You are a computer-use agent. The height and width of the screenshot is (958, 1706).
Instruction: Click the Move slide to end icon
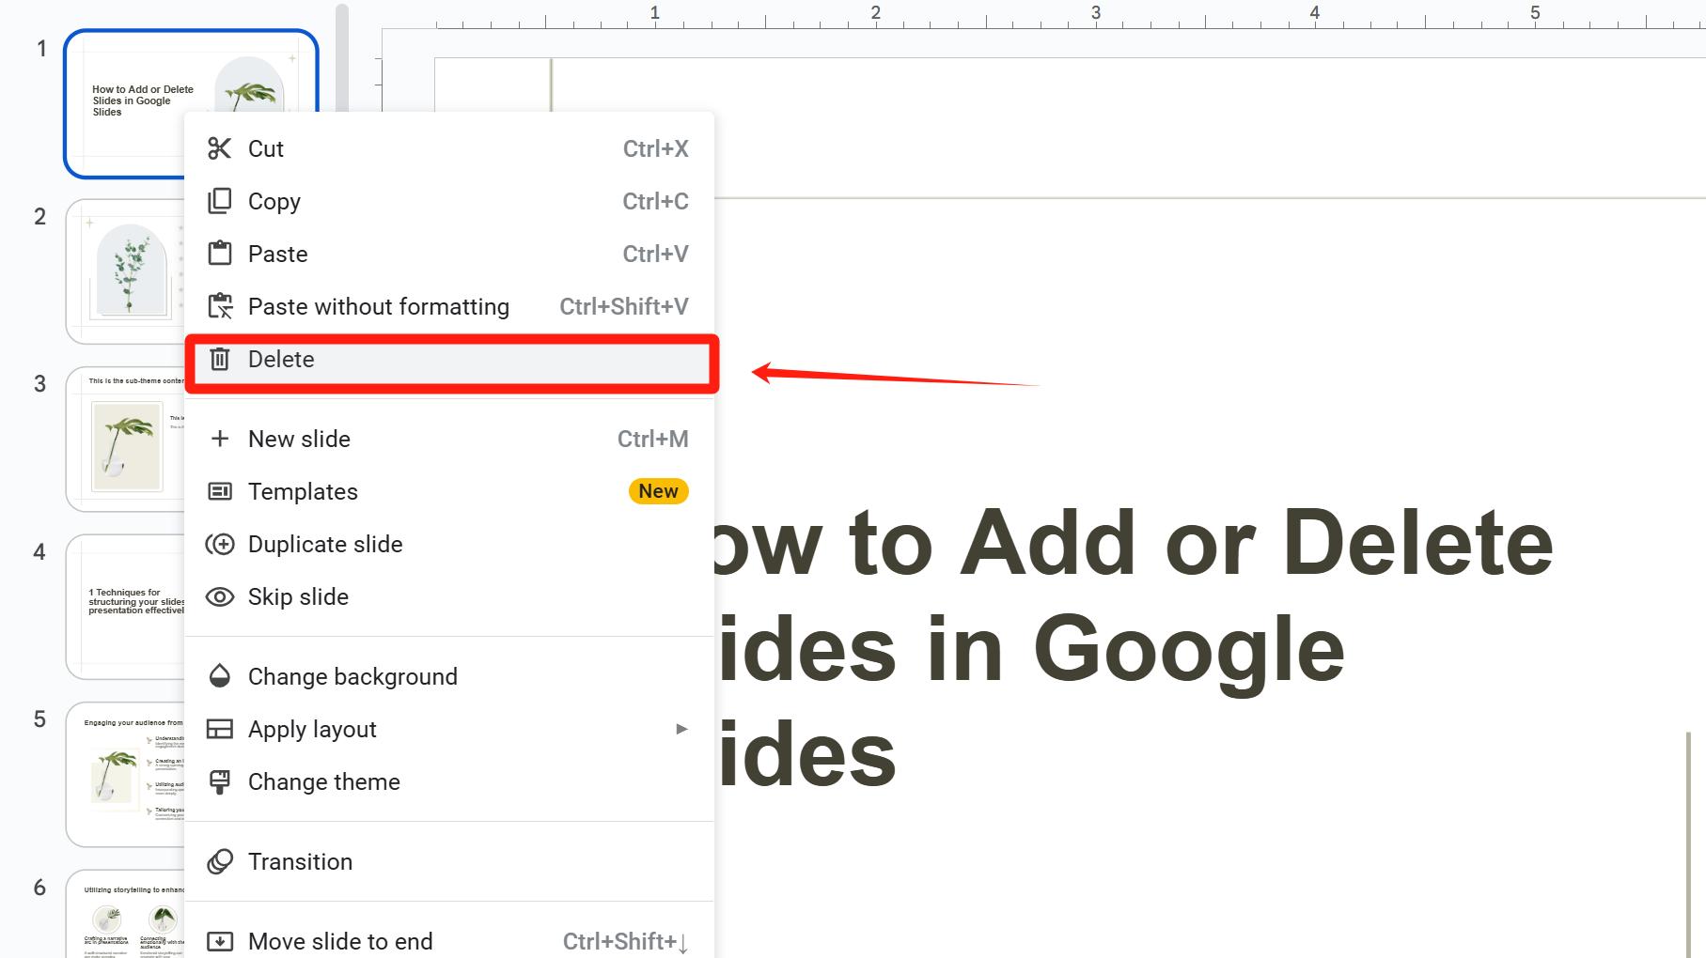coord(219,941)
